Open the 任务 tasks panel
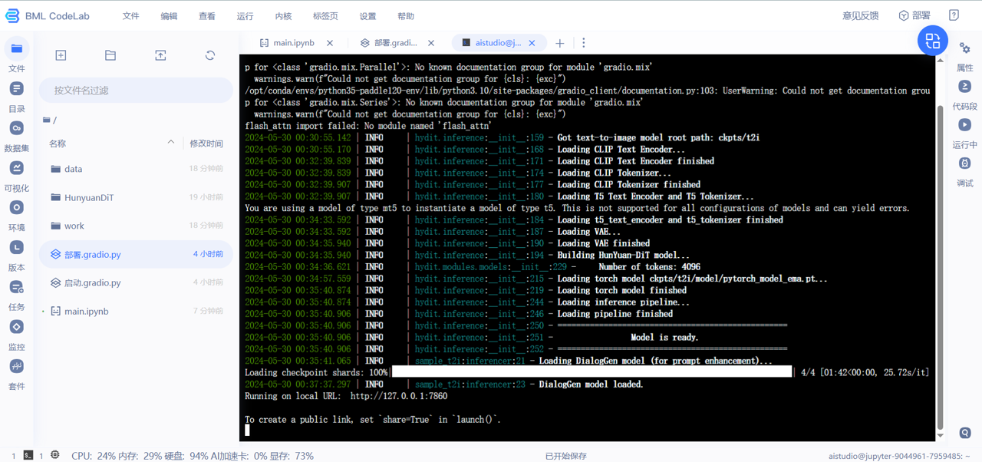 tap(16, 295)
